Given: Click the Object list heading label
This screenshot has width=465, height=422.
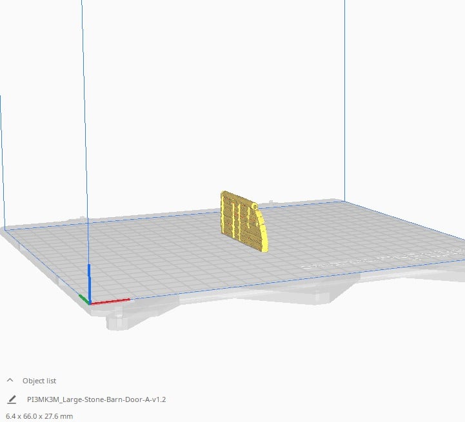Looking at the screenshot, I should pyautogui.click(x=39, y=381).
